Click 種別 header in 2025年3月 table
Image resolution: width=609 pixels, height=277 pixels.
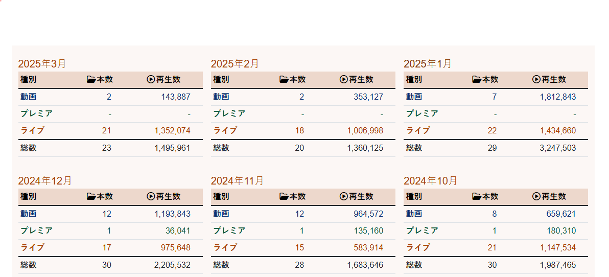tap(28, 80)
